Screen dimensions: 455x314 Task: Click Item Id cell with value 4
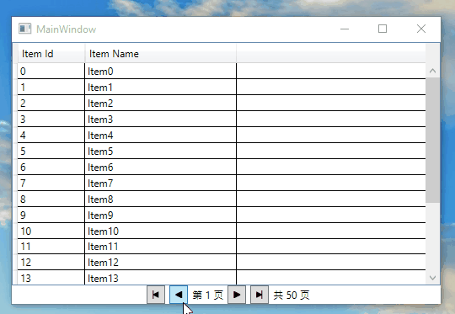51,135
